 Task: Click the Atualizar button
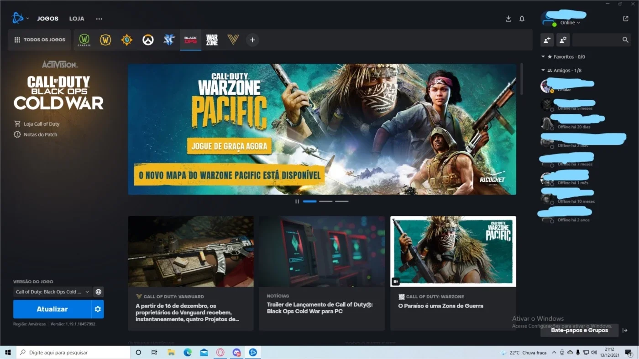tap(52, 309)
